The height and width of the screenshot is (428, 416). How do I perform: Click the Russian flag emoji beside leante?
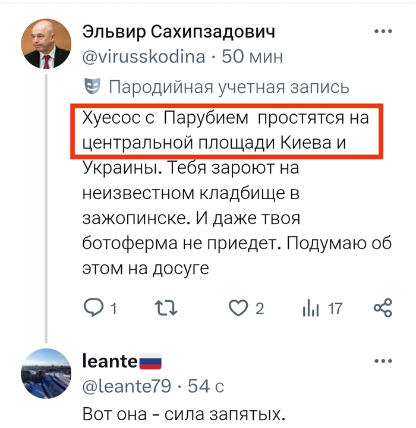[x=150, y=361]
